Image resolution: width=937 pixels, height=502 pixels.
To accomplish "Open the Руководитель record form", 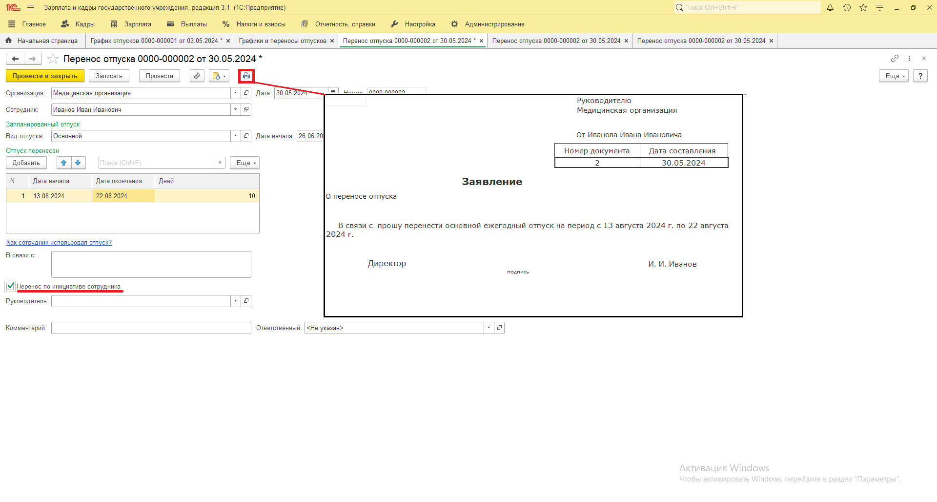I will [x=246, y=301].
